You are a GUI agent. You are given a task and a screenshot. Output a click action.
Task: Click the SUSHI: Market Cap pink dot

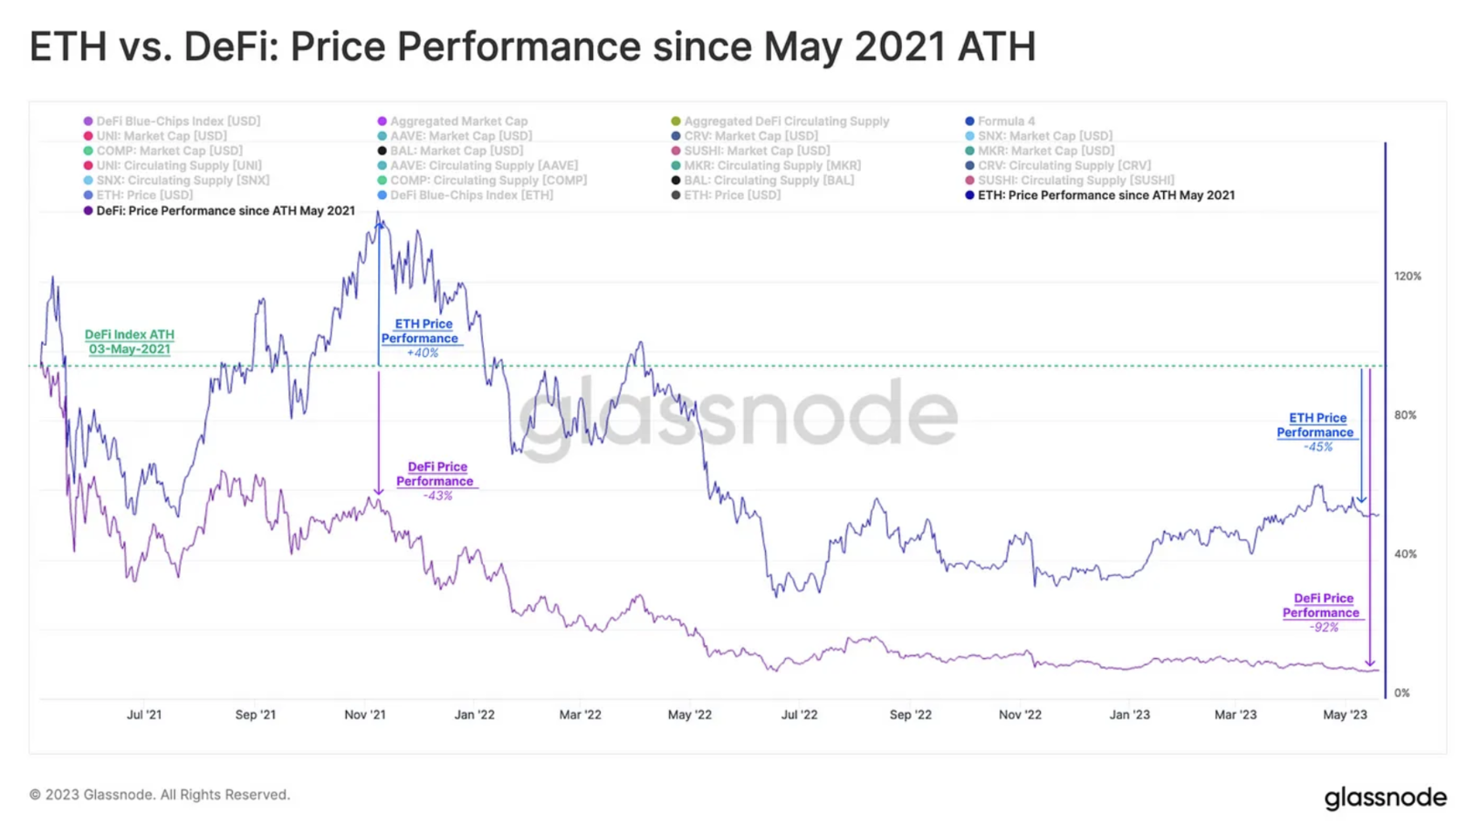coord(676,151)
